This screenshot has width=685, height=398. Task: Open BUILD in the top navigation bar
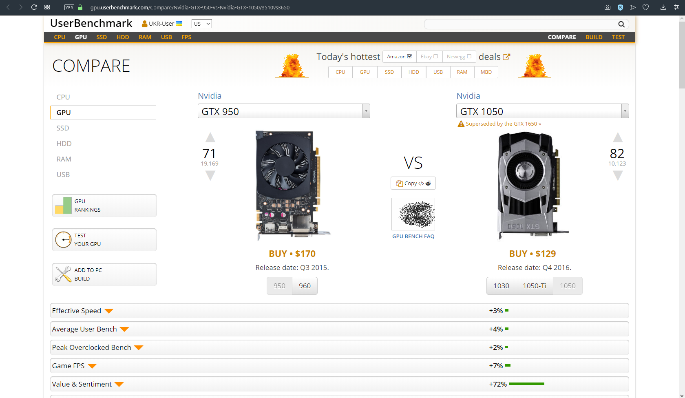pos(594,37)
